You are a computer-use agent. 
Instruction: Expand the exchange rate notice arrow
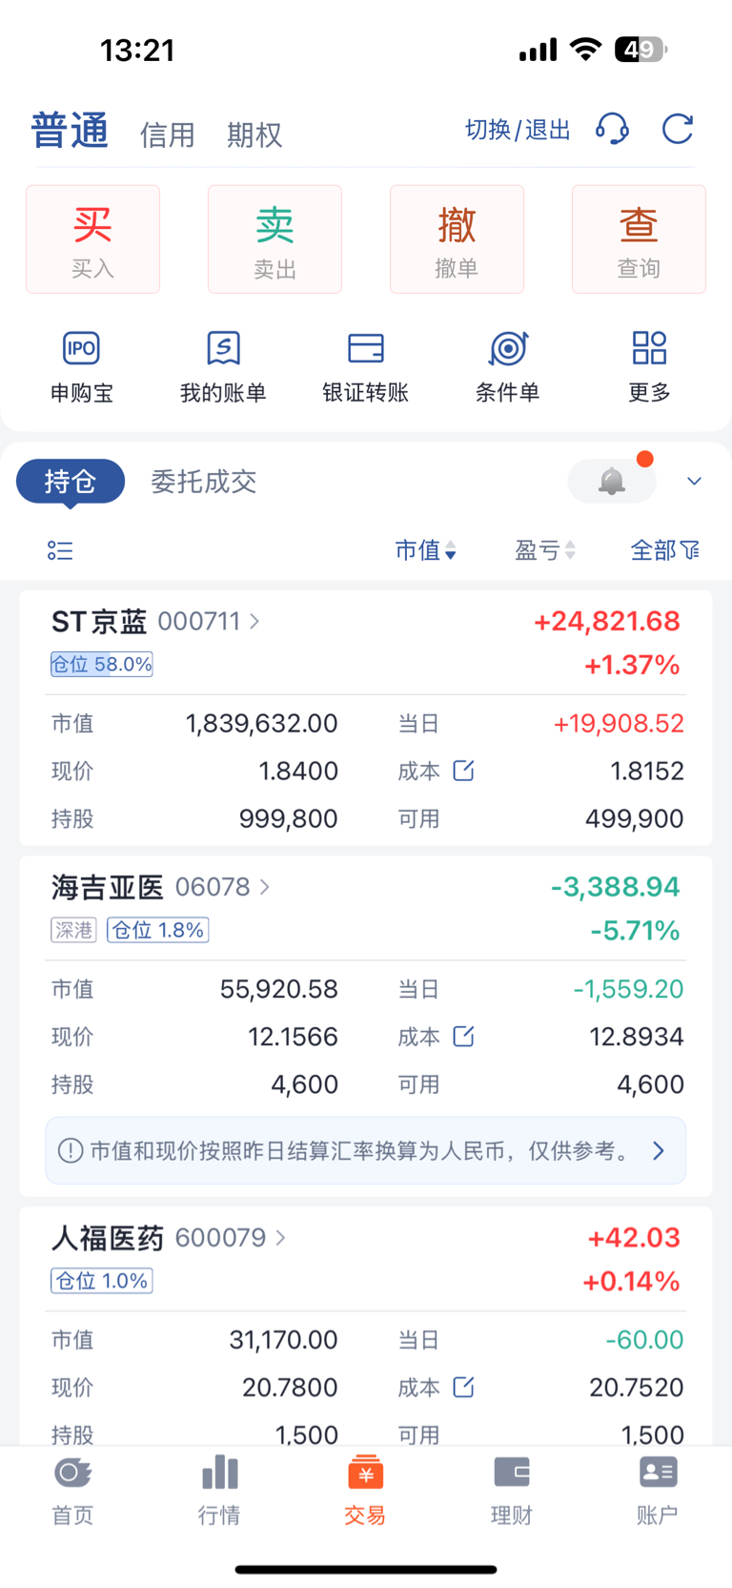659,1151
